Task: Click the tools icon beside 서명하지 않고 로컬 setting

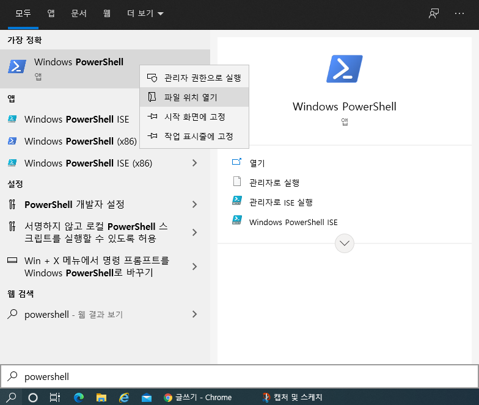Action: [12, 226]
